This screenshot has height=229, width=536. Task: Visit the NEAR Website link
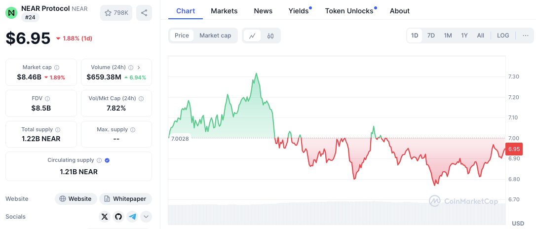pos(76,199)
